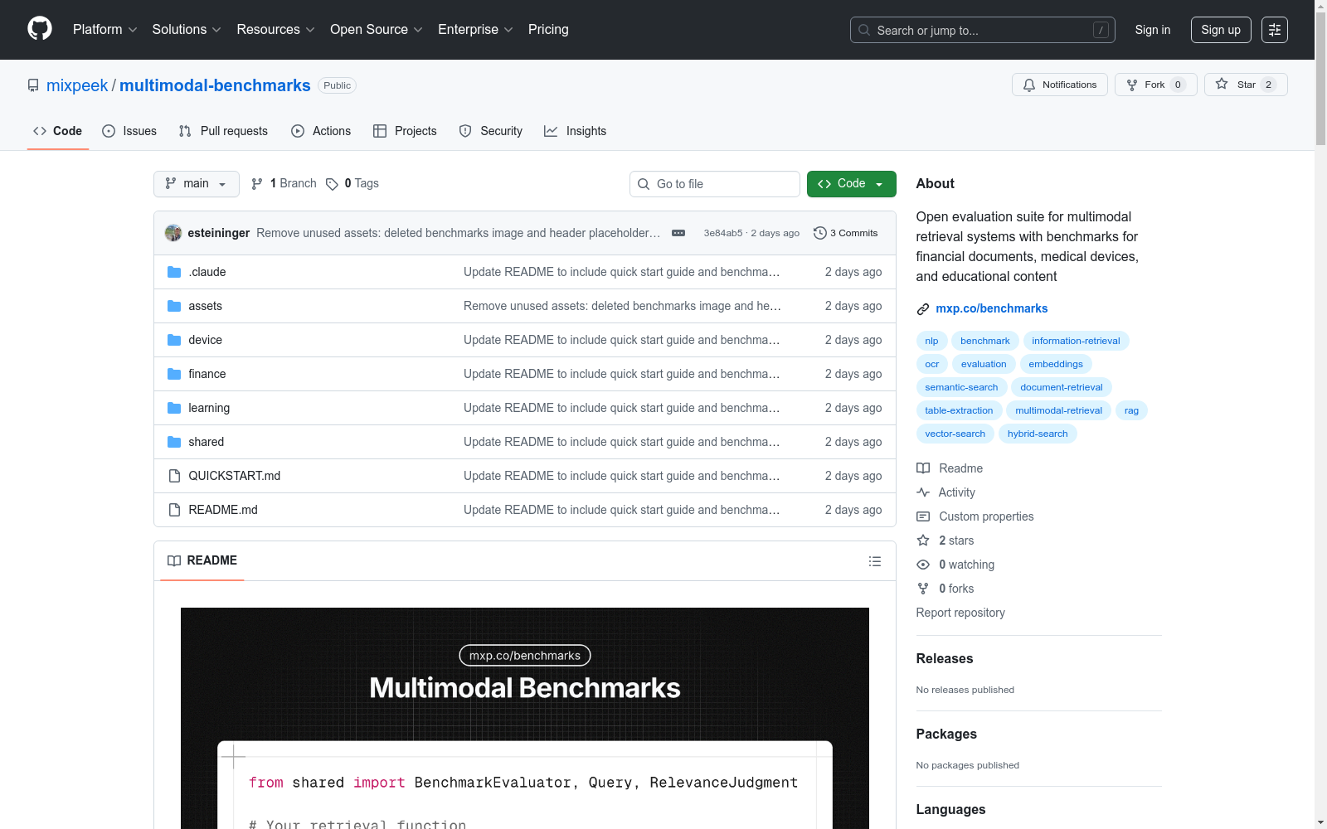Viewport: 1327px width, 829px height.
Task: Open the main branch selector dropdown
Action: pos(197,184)
